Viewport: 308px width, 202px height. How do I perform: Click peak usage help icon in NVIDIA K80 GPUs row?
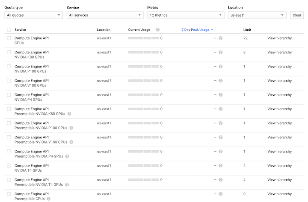tap(221, 53)
